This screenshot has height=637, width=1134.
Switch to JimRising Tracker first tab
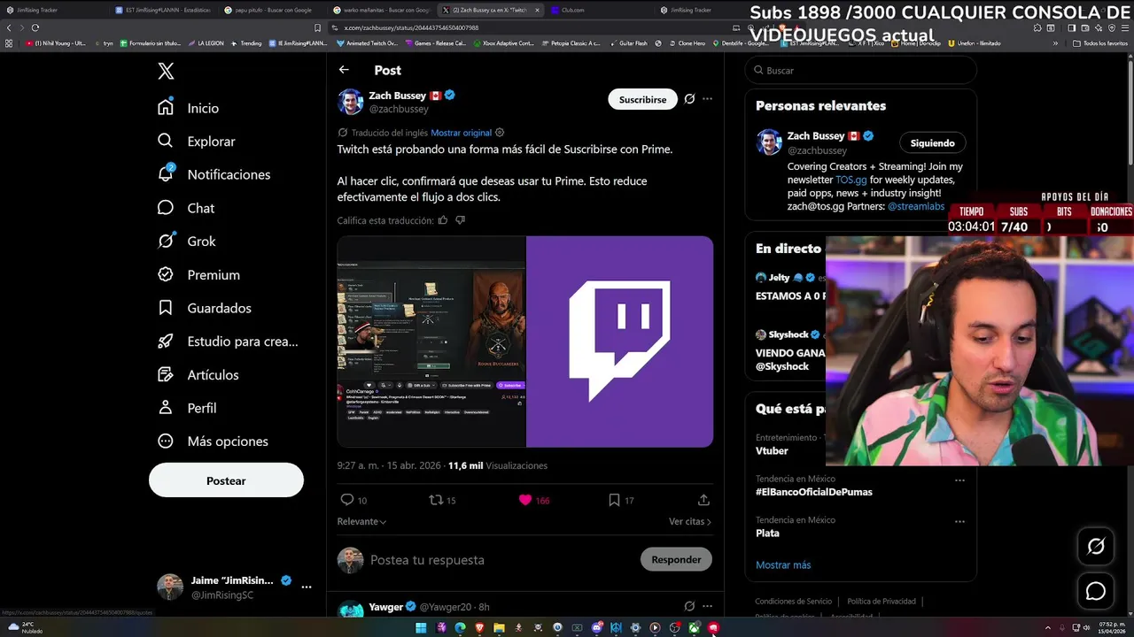coord(53,10)
